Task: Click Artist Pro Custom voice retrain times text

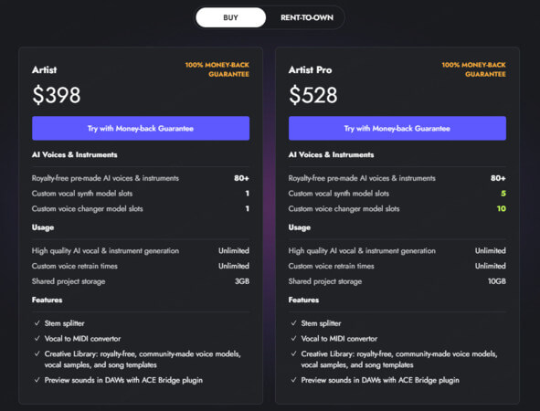Action: pyautogui.click(x=332, y=266)
